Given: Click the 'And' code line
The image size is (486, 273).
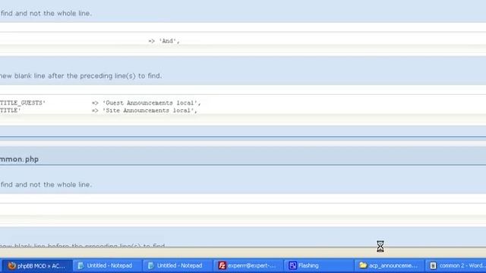Looking at the screenshot, I should [164, 41].
